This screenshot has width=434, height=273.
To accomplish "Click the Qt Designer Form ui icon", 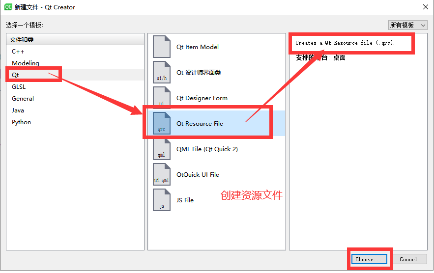I will [162, 98].
